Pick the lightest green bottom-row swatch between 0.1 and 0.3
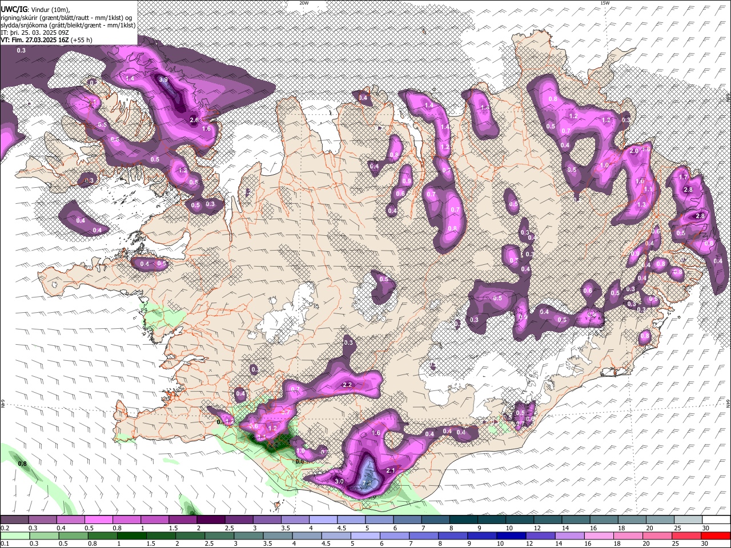This screenshot has height=548, width=731. [14, 535]
